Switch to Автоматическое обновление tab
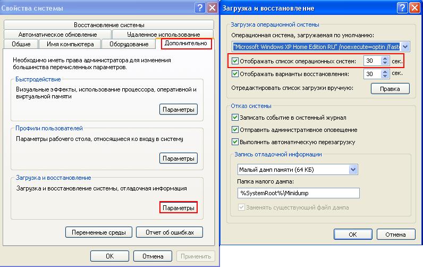The image size is (423, 267). 57,34
